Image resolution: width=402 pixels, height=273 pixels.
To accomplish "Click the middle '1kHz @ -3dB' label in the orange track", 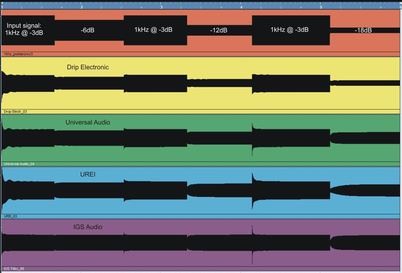I will (153, 29).
